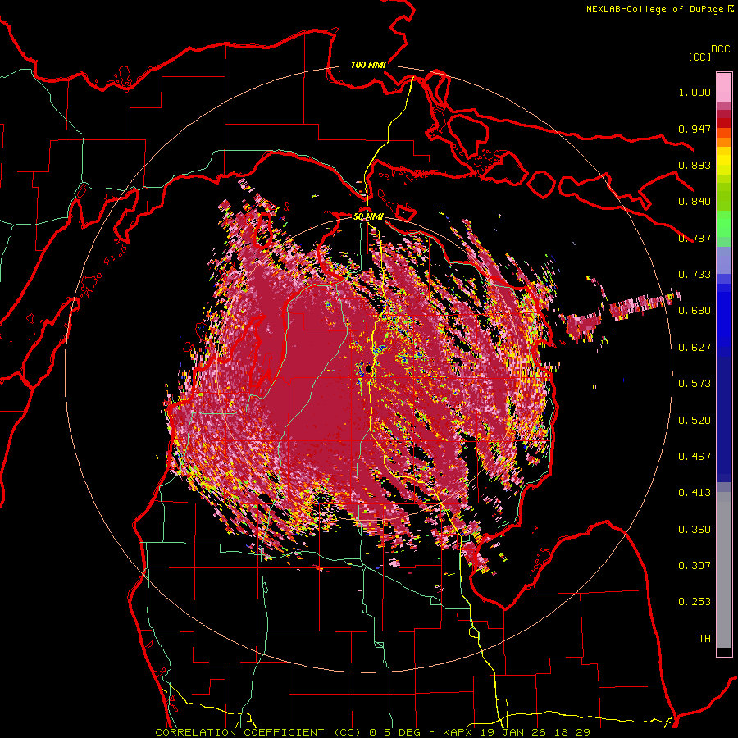Select the 0.947 legend value

[x=695, y=129]
